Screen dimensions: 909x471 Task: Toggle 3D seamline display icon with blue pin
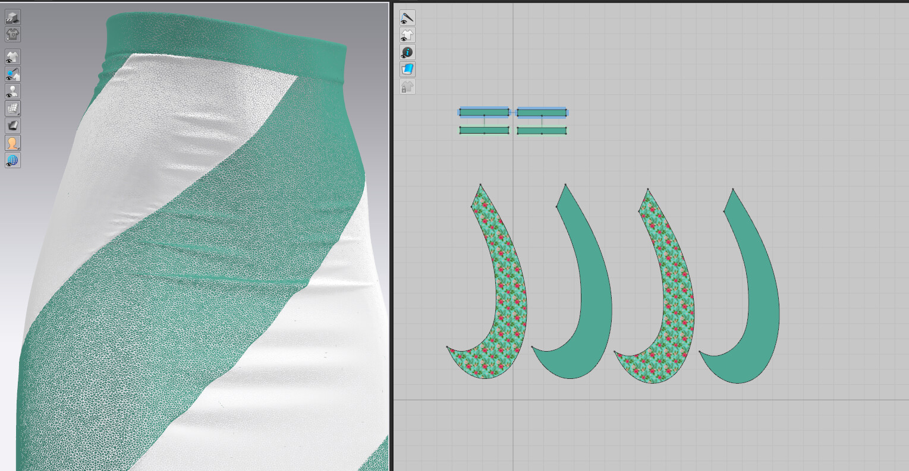pos(12,74)
